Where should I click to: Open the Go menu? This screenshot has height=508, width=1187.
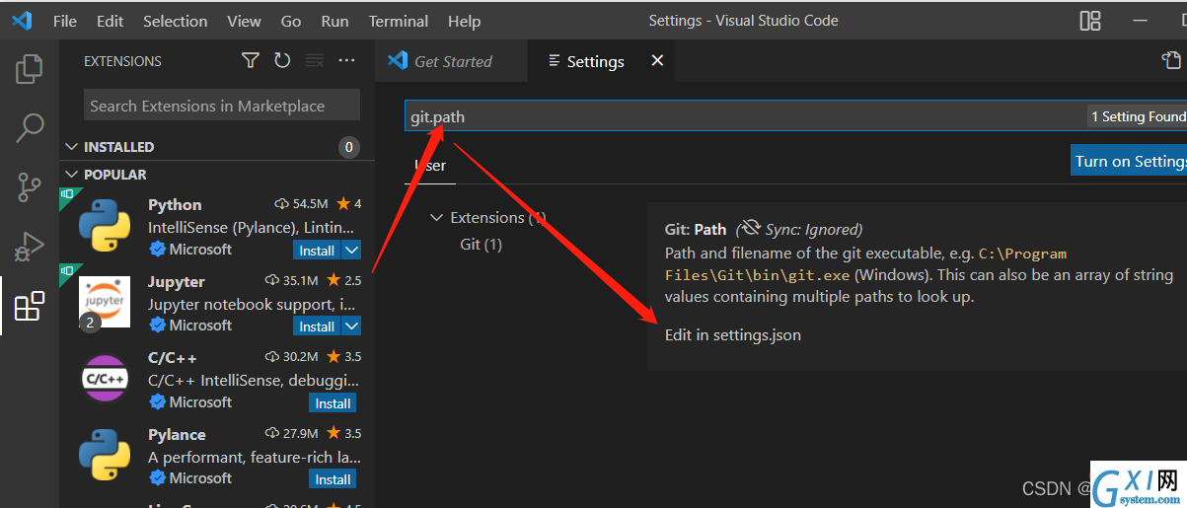point(291,21)
